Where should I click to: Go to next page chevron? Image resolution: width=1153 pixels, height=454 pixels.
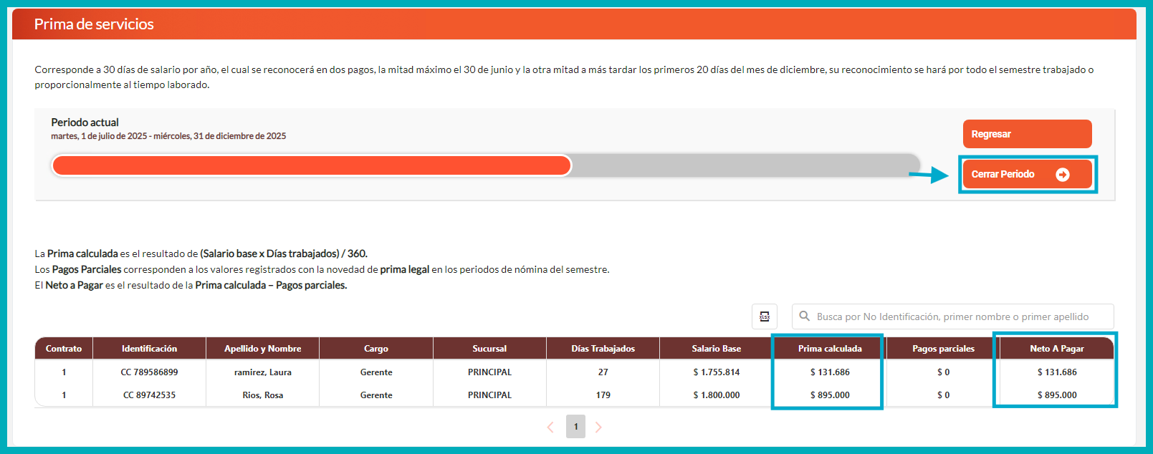(x=598, y=428)
